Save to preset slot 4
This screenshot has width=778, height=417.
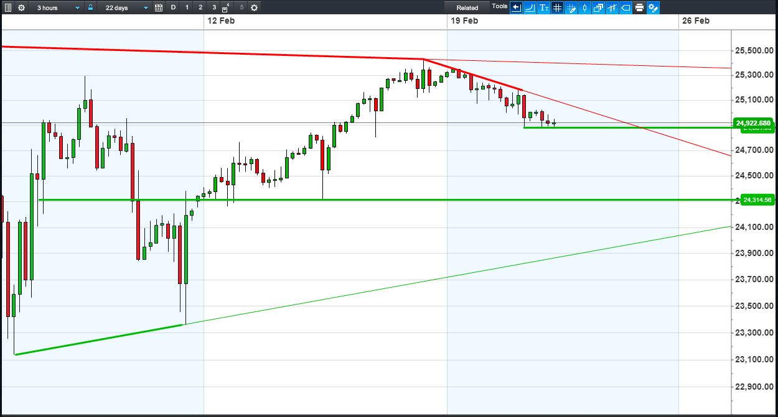[x=227, y=7]
